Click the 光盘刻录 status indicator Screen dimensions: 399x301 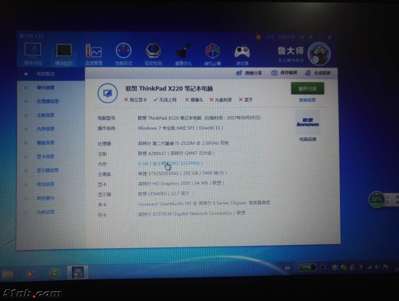pyautogui.click(x=221, y=100)
